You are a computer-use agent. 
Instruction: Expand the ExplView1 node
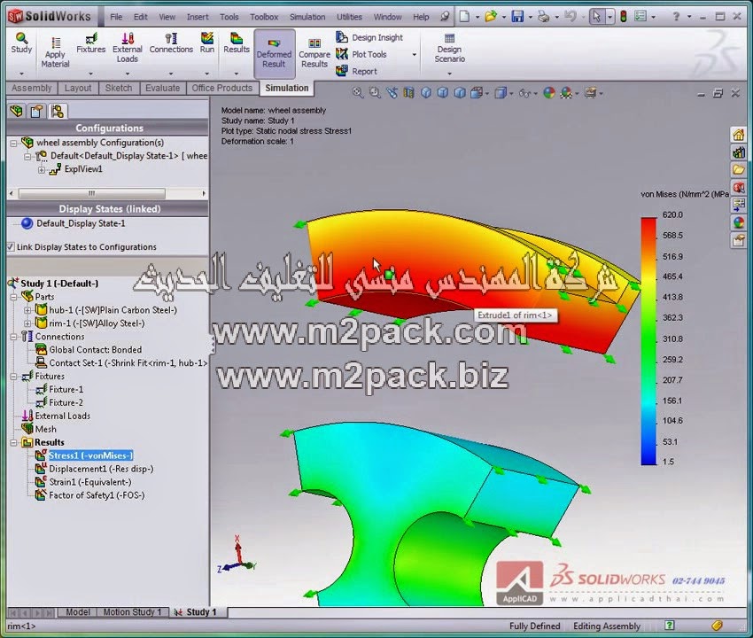point(42,169)
